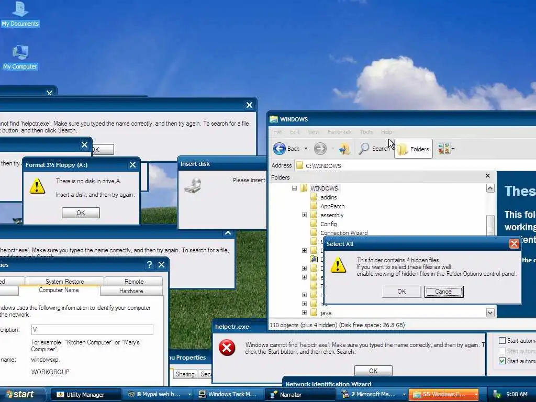536x402 pixels.
Task: Open the 55 Windows Explorer taskbar group
Action: 443,395
